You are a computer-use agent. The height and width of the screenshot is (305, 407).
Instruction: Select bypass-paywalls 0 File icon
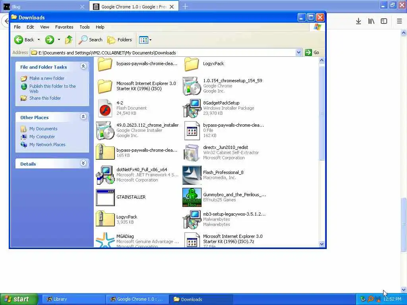click(192, 131)
